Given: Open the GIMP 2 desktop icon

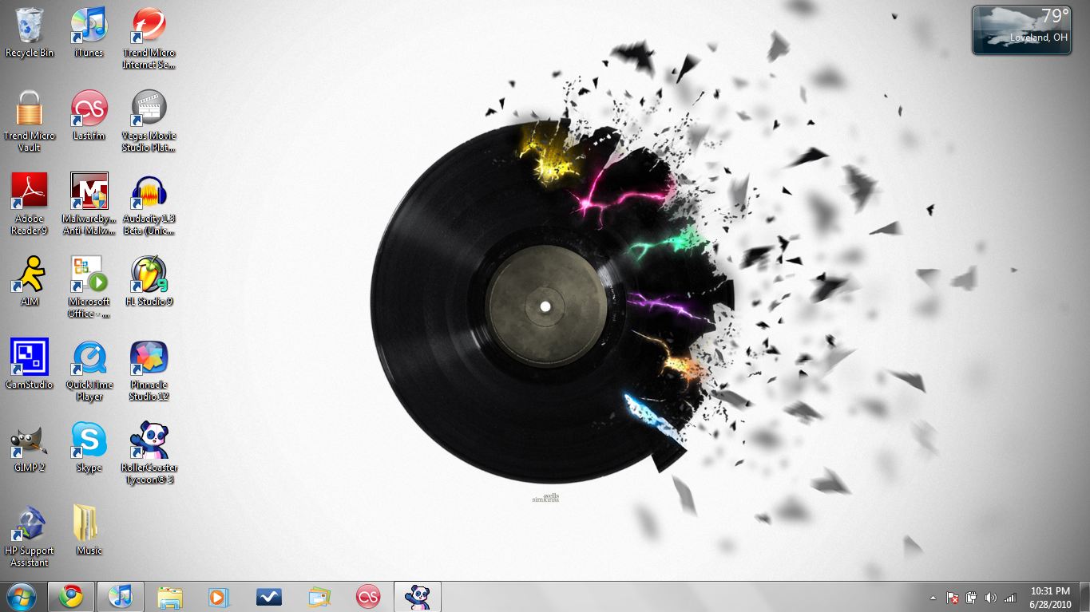Looking at the screenshot, I should (30, 441).
